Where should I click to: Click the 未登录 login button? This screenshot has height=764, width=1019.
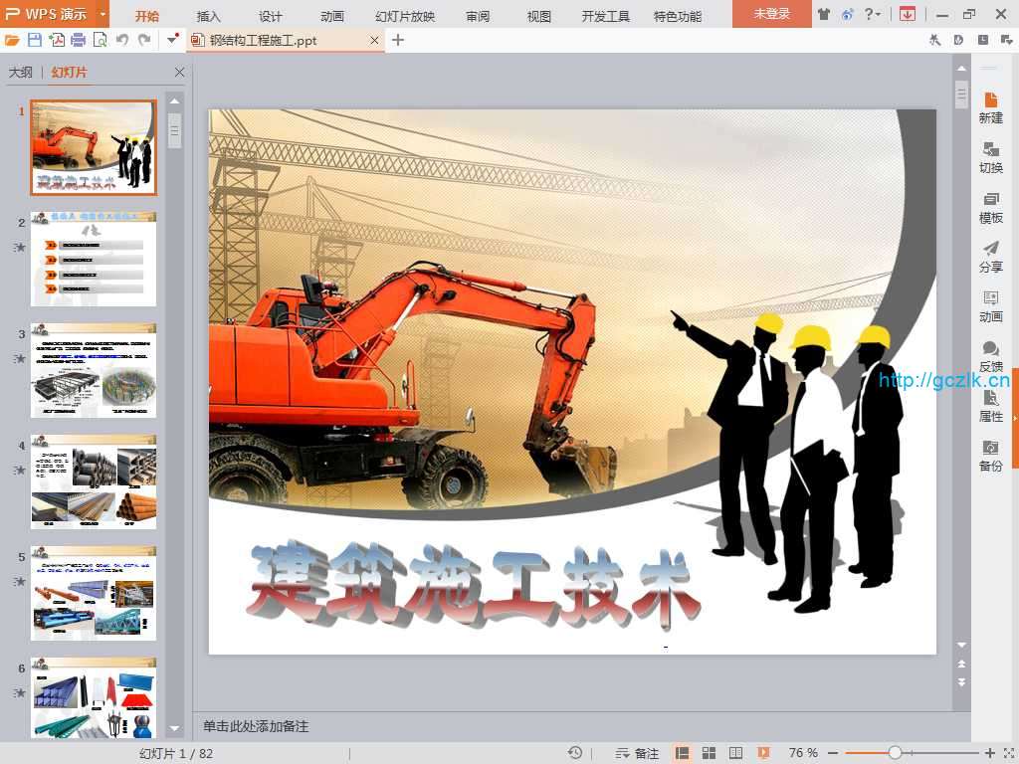tap(771, 15)
